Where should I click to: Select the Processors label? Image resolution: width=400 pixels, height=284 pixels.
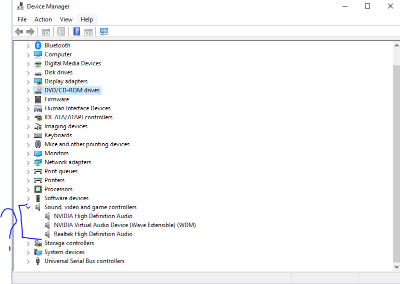coord(58,189)
